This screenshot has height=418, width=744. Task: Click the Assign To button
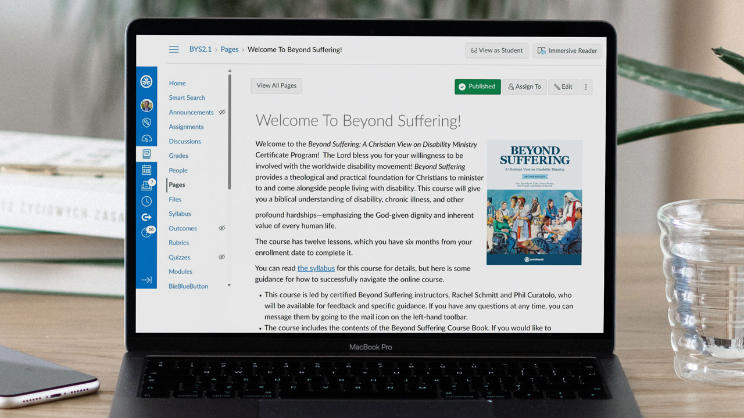pos(524,87)
